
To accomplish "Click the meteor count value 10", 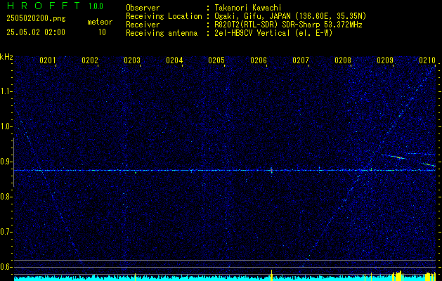I will coord(102,32).
